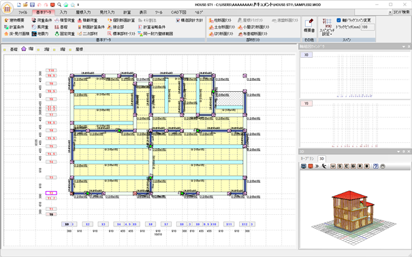Screen dimensions: 412x257
Task: Open 建物概要 building overview
Action: pyautogui.click(x=14, y=20)
